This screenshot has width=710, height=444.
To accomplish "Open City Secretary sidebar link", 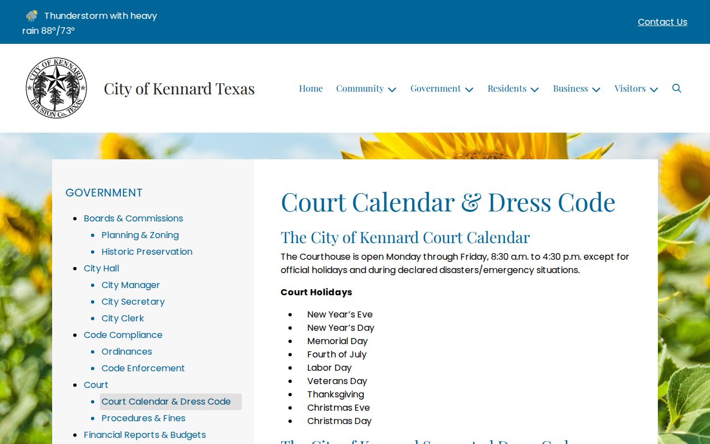I will coord(133,301).
